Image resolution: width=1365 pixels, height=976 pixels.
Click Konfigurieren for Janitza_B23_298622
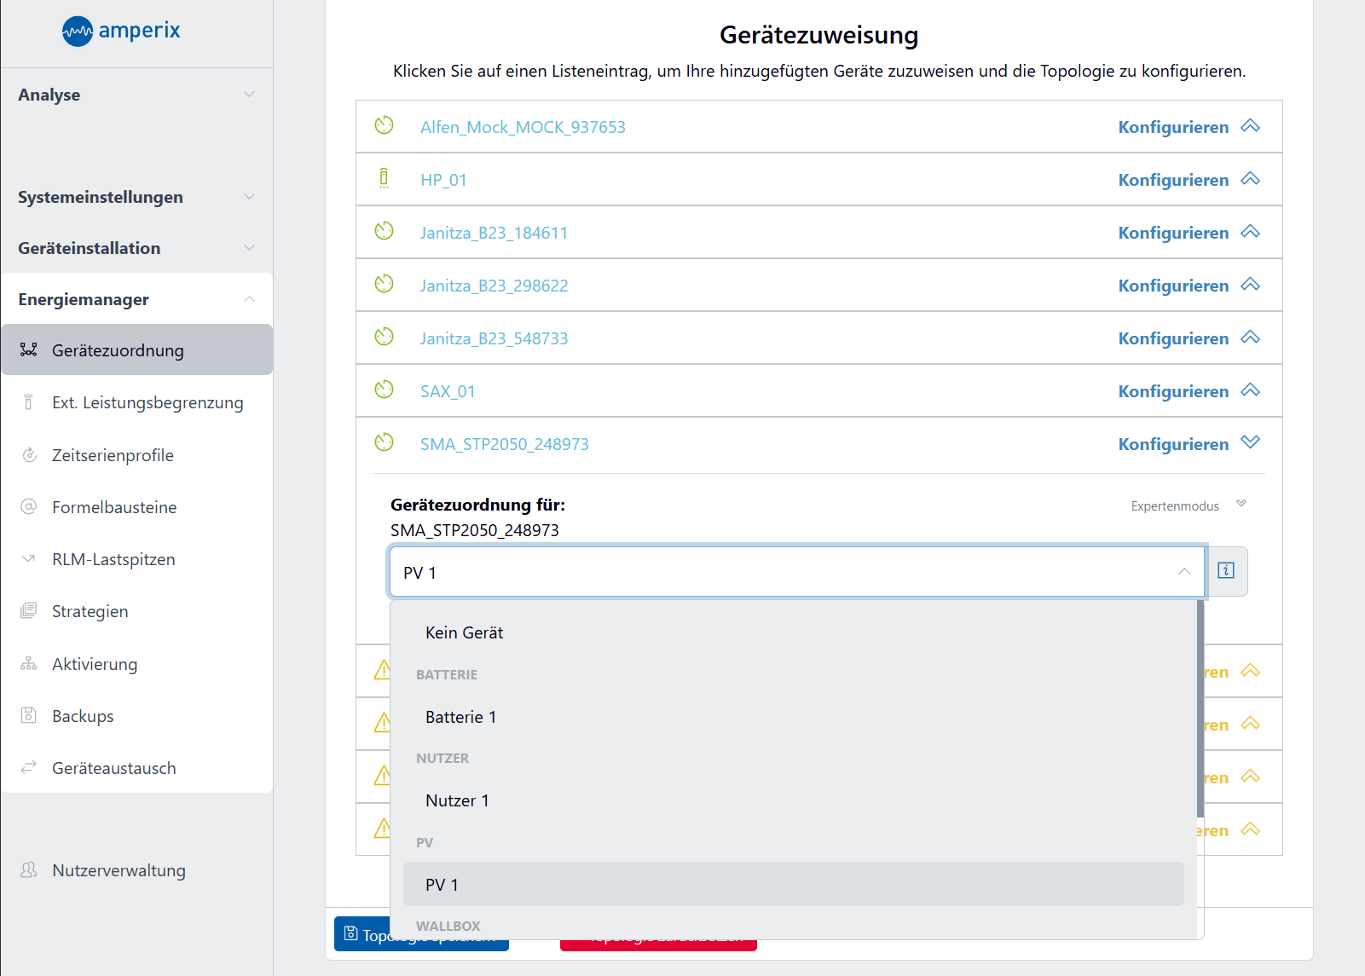coord(1173,286)
